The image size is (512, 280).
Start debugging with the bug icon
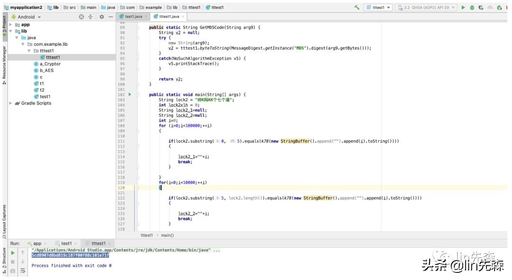472,8
